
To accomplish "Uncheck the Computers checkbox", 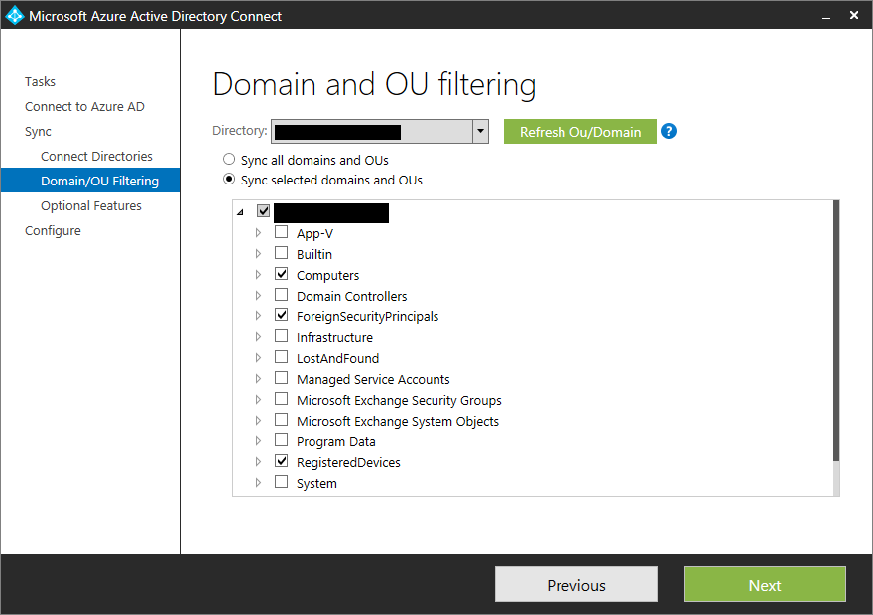I will pos(281,273).
